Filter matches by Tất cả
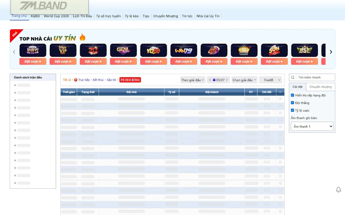The image size is (345, 215). tap(67, 80)
